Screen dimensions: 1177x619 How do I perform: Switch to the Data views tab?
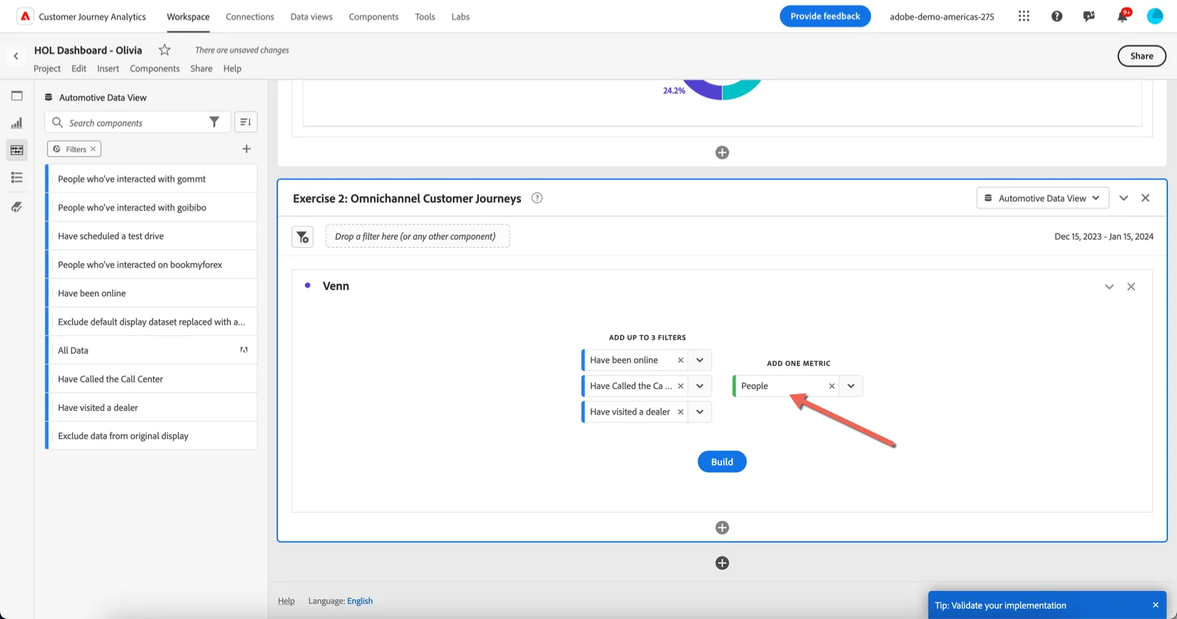pos(311,16)
